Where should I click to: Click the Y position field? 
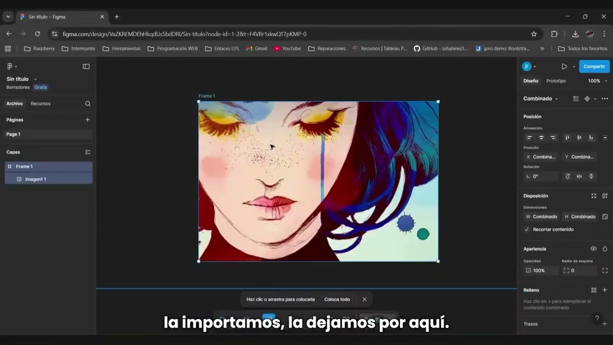(x=579, y=157)
